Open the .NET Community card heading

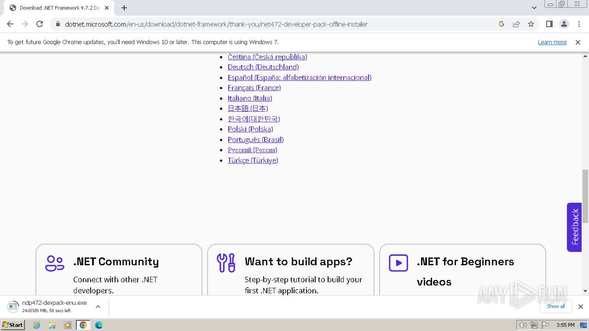(116, 262)
